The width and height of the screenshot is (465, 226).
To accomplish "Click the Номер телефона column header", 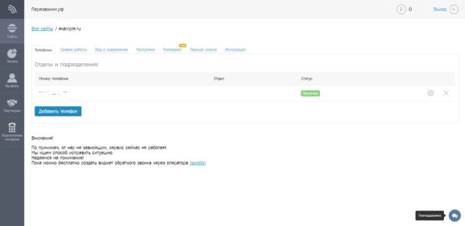I will pyautogui.click(x=54, y=79).
